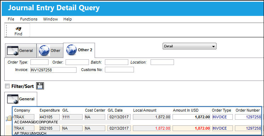The width and height of the screenshot is (264, 136).
Task: Open the File menu
Action: pos(11,19)
